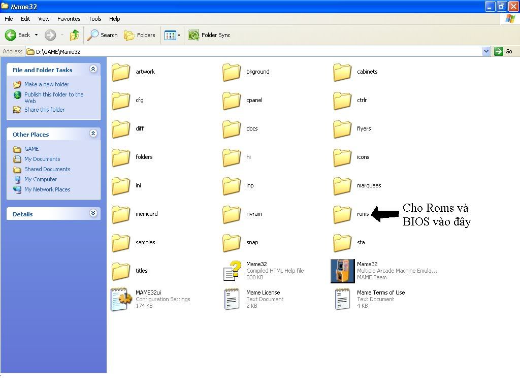Go to GAME folder in Other Places
Image resolution: width=520 pixels, height=390 pixels.
pyautogui.click(x=31, y=149)
